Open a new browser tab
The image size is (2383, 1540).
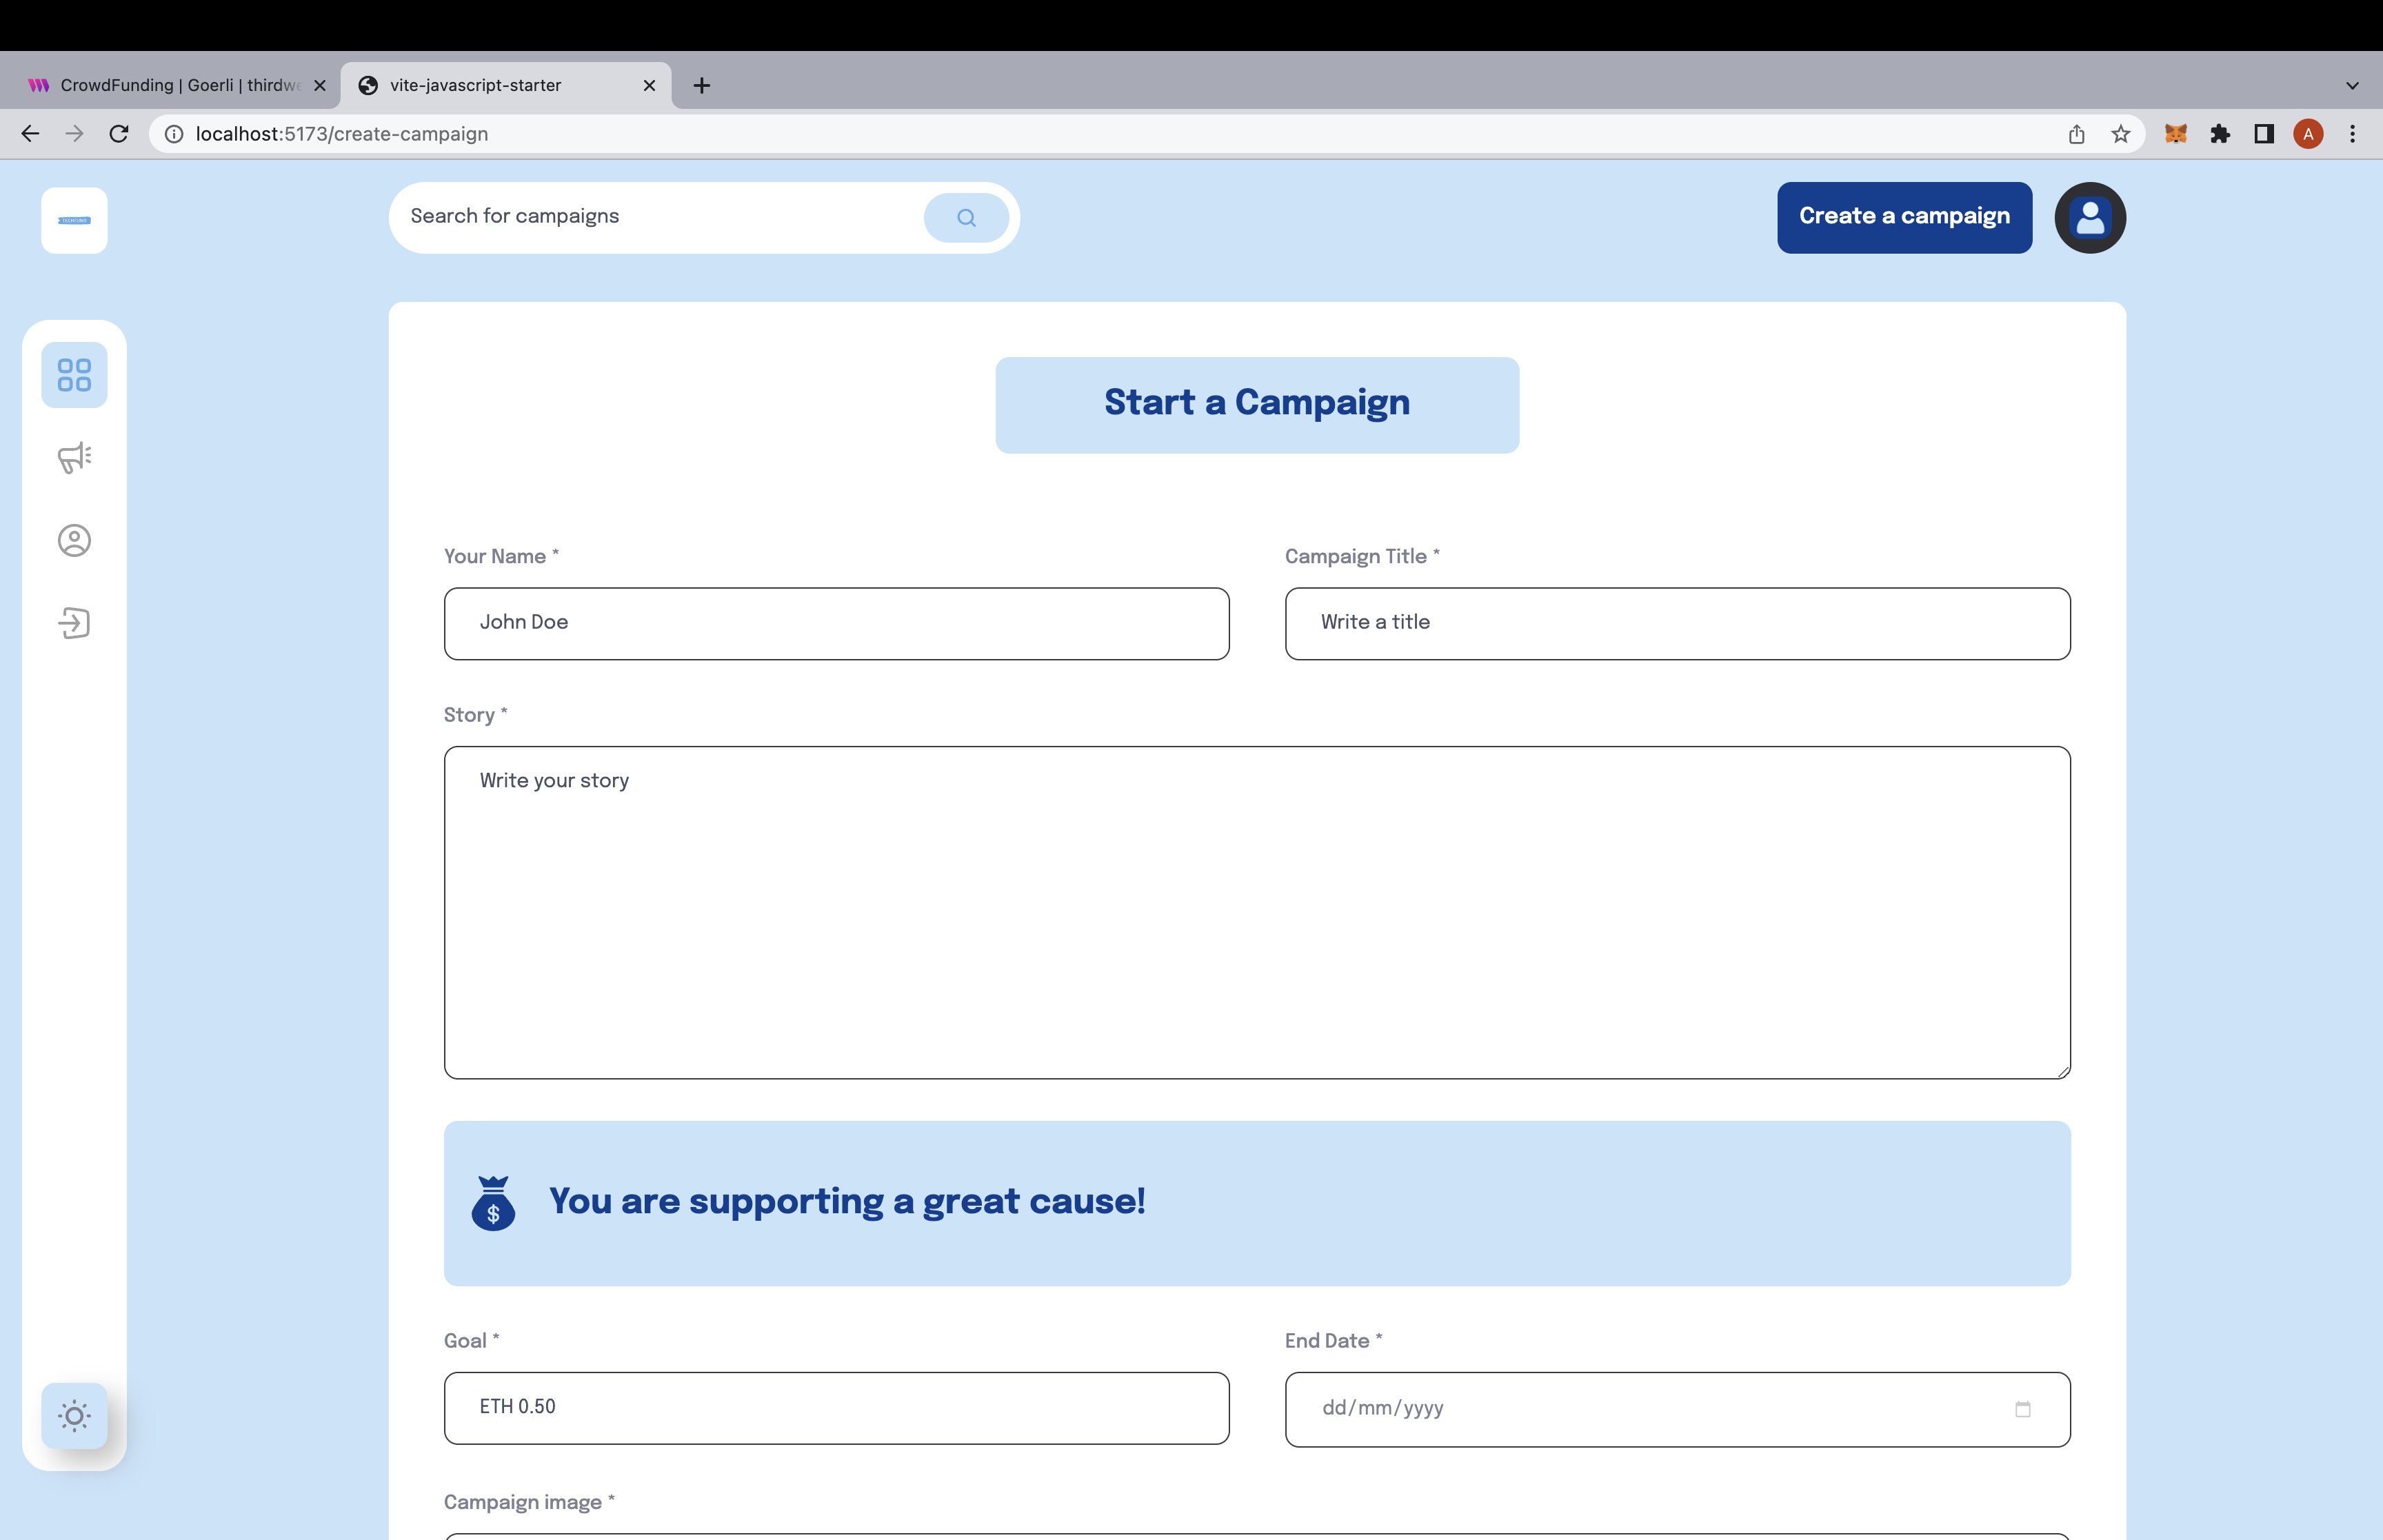702,86
